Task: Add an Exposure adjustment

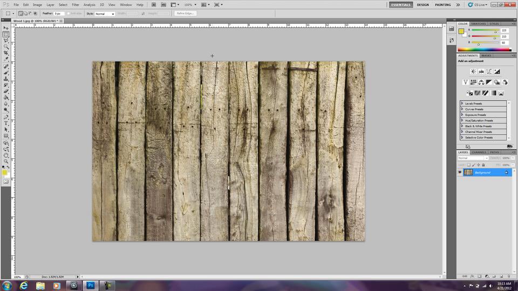Action: pyautogui.click(x=497, y=71)
